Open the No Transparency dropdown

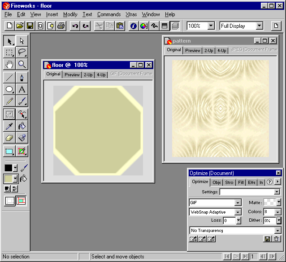(277, 231)
